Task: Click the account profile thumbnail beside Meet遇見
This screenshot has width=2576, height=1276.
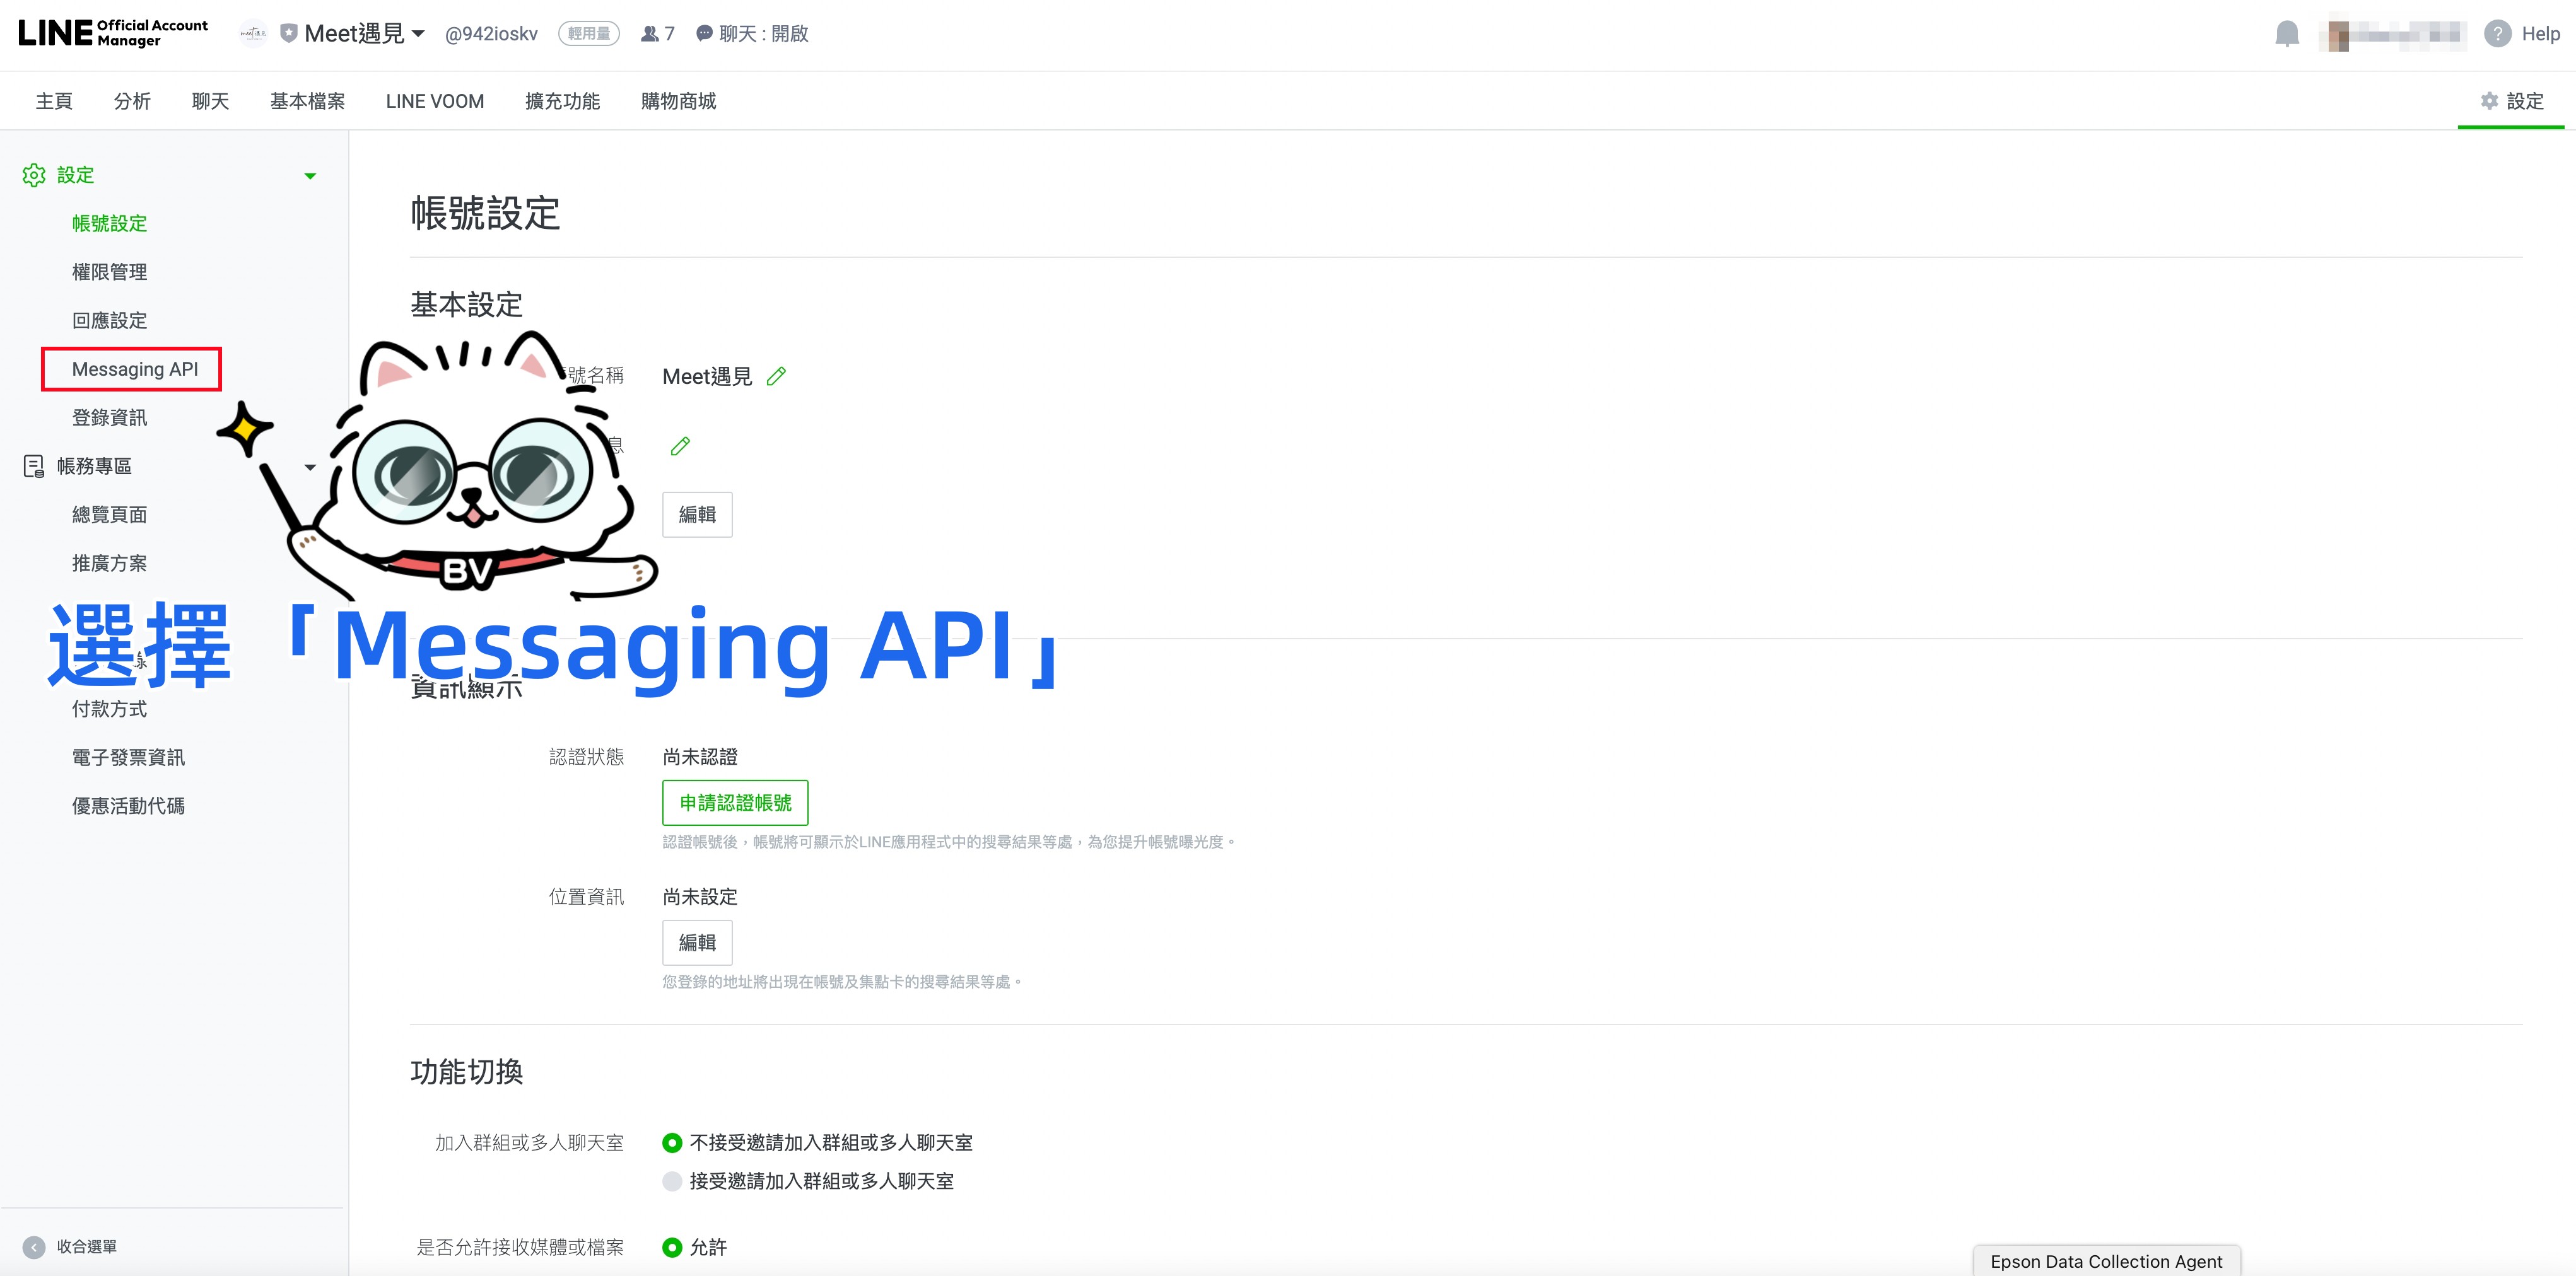Action: pyautogui.click(x=254, y=33)
